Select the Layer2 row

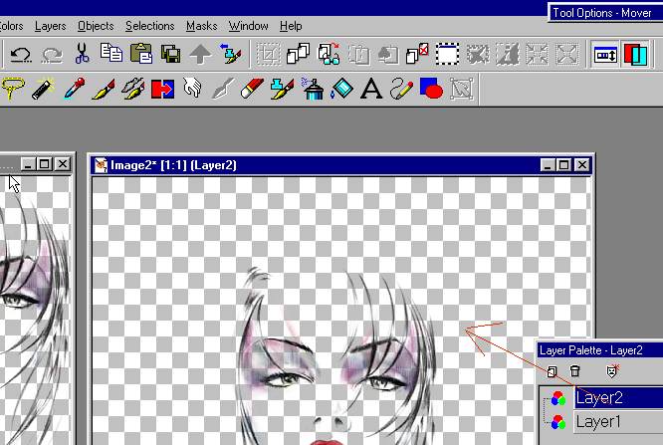point(618,397)
